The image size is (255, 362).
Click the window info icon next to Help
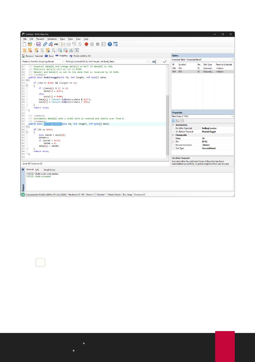coord(115,44)
